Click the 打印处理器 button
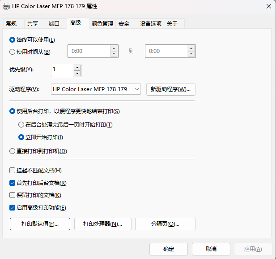Viewport: 276px width, 259px height. click(x=103, y=224)
